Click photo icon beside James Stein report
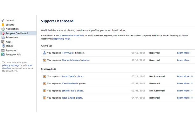 (44, 76)
